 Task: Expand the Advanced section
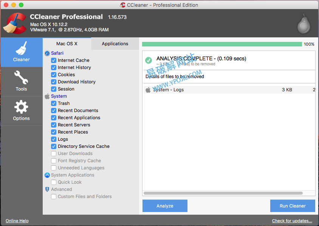tap(62, 189)
